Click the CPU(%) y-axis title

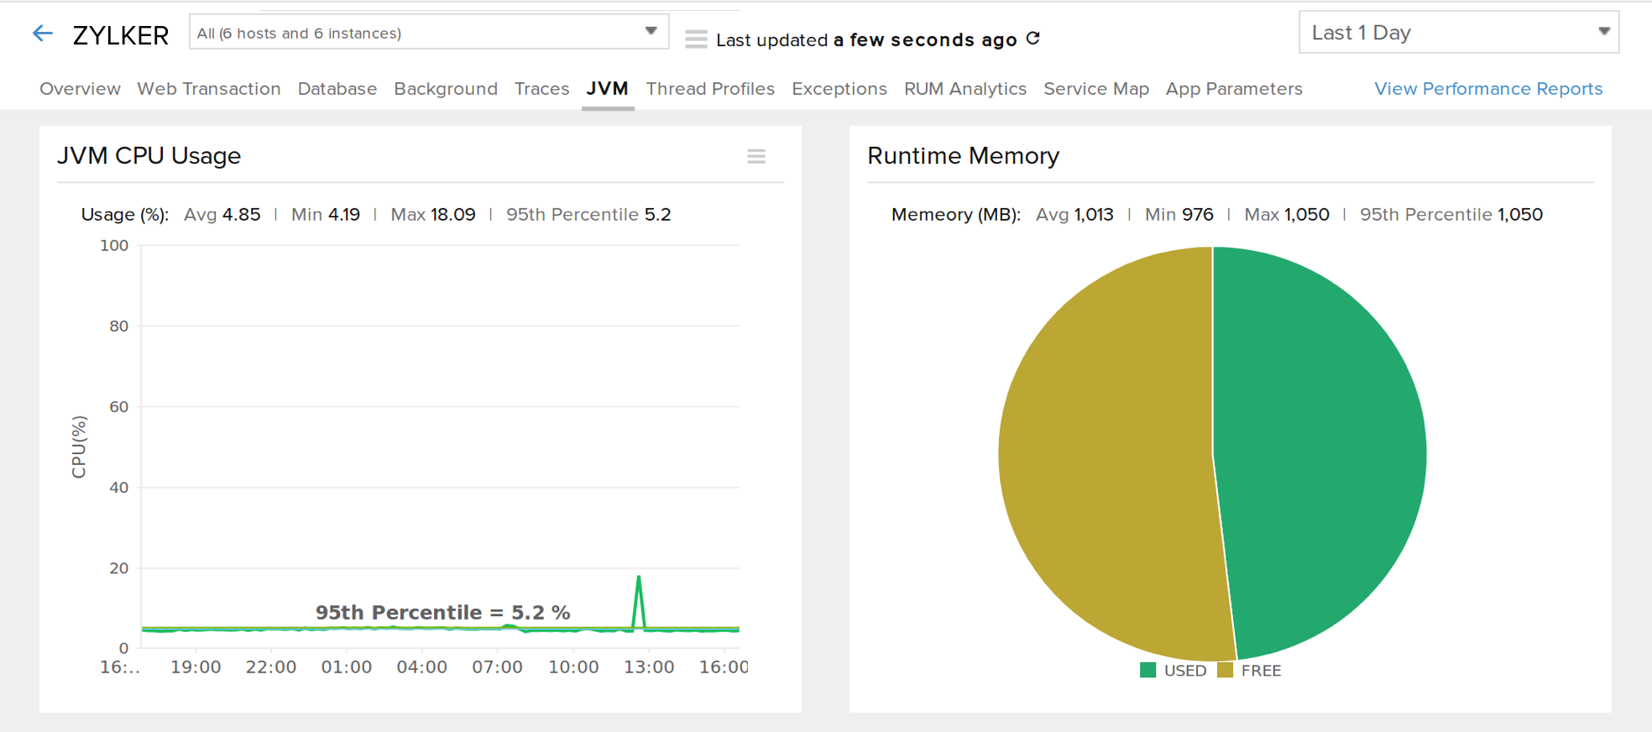pos(79,447)
